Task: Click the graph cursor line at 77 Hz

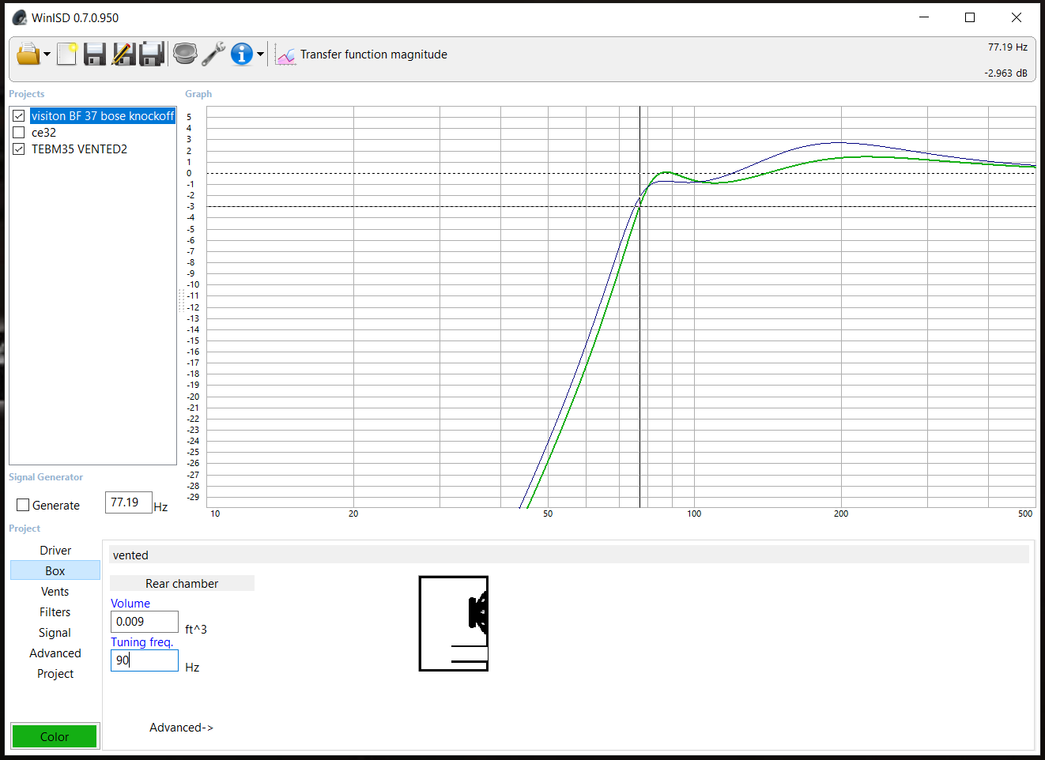Action: 639,307
